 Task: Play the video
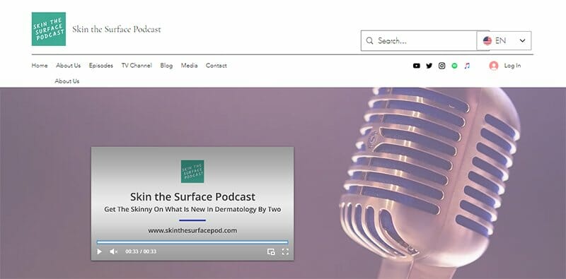99,251
